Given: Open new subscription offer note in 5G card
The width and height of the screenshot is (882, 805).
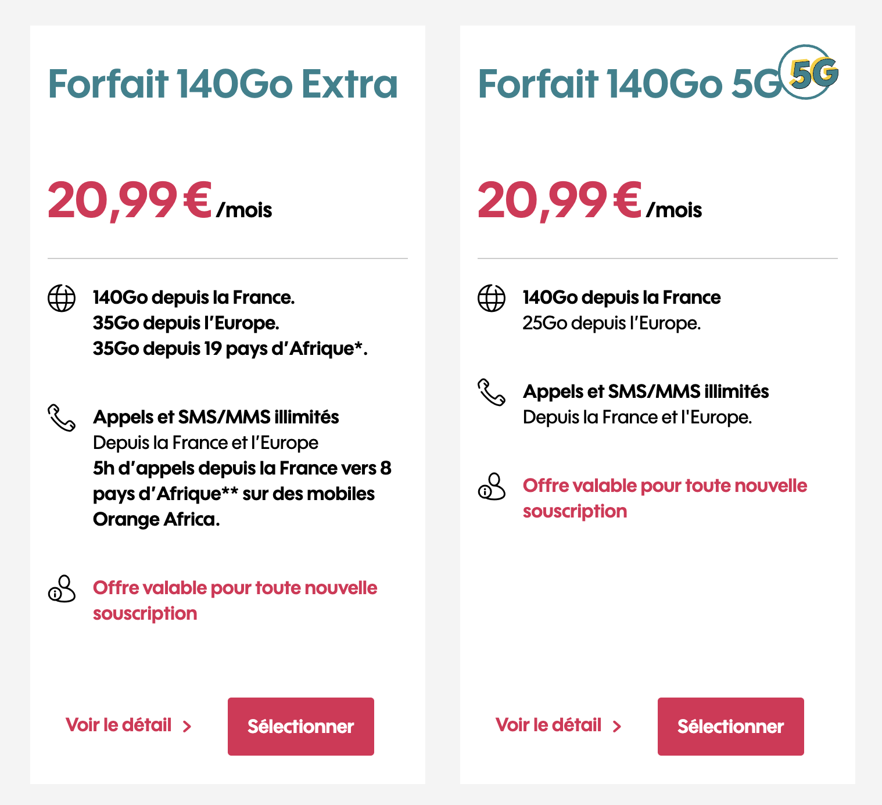Looking at the screenshot, I should 665,498.
